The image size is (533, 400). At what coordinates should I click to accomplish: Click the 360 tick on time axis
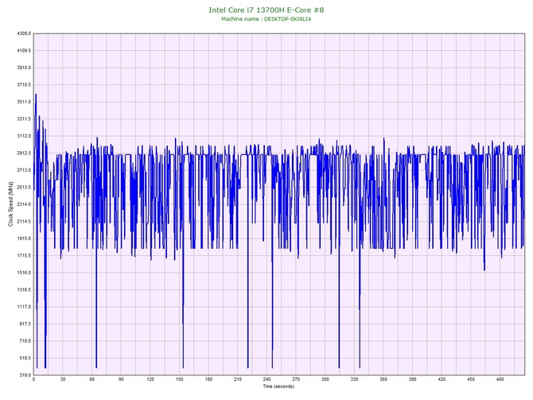(x=383, y=379)
